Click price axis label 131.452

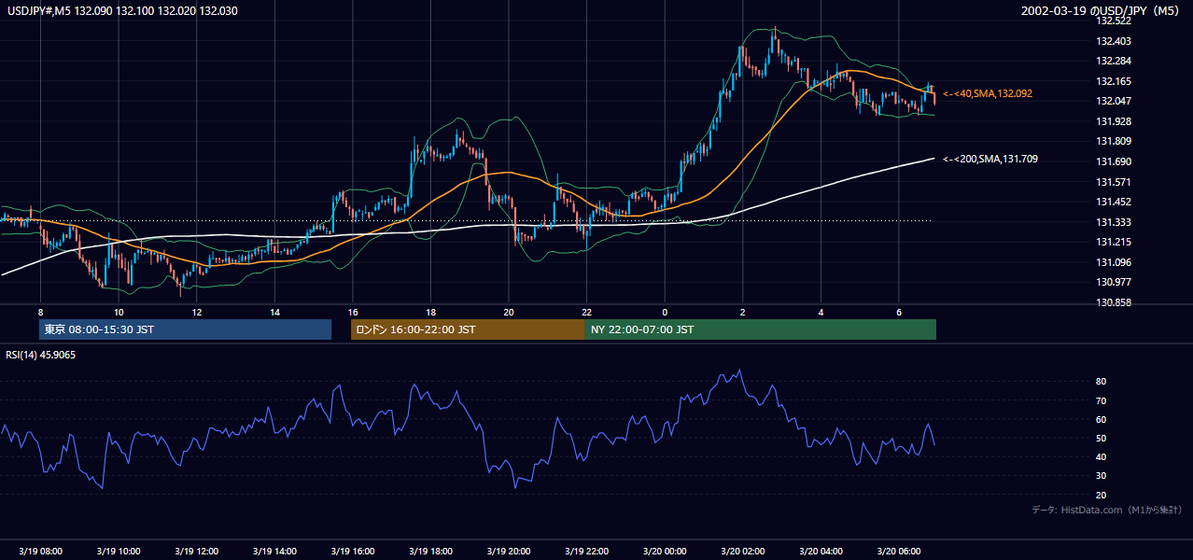[x=1115, y=202]
